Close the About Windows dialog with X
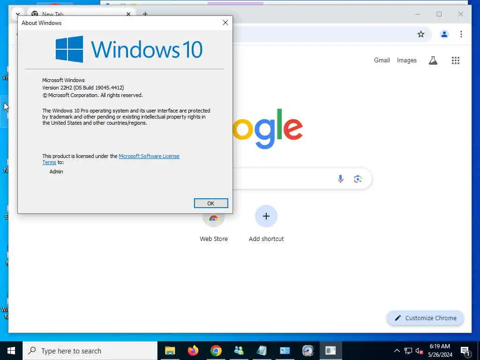 click(x=225, y=22)
